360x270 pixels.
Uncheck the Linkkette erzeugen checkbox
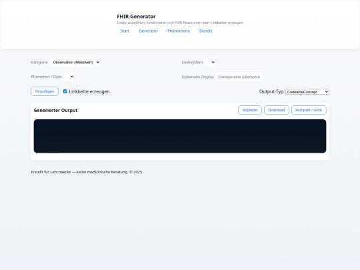[65, 91]
